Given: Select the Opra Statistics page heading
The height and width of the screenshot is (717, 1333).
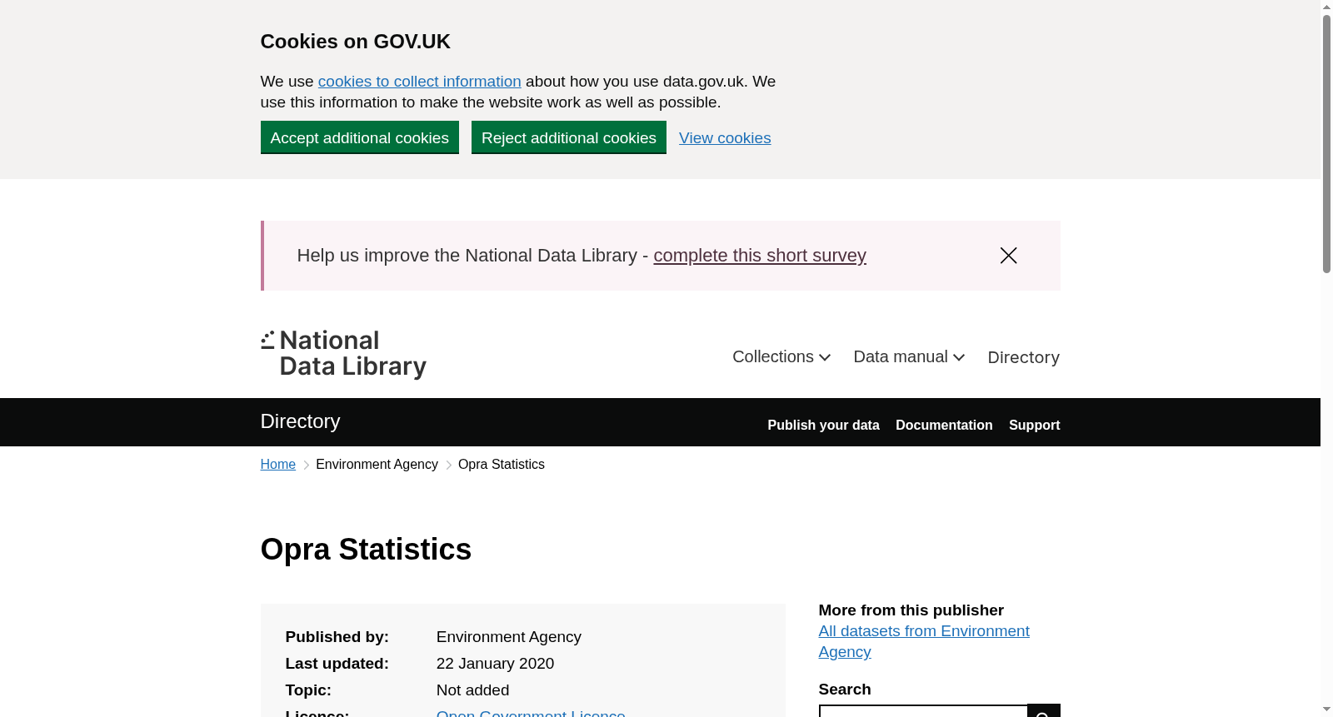Looking at the screenshot, I should click(x=366, y=550).
